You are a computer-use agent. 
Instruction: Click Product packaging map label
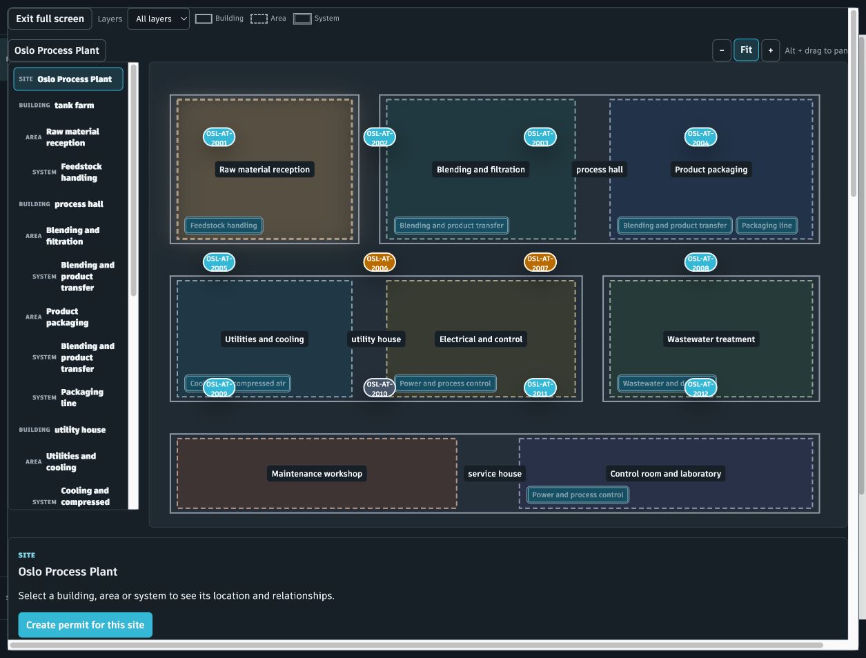pos(711,170)
